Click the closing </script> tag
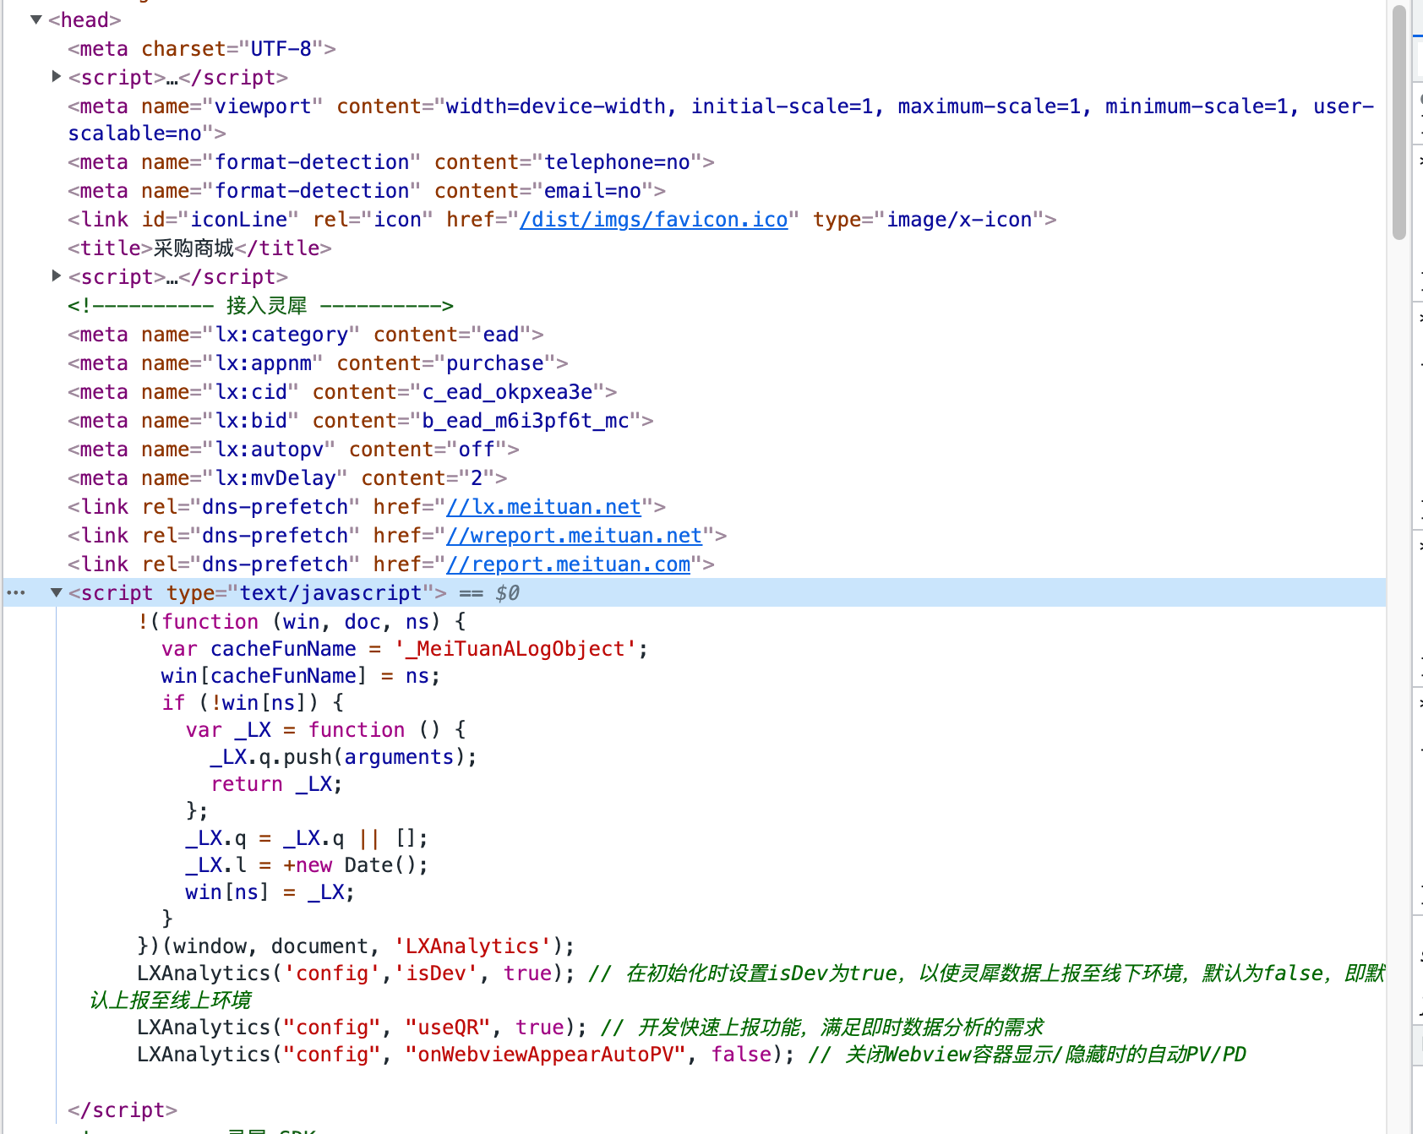This screenshot has width=1423, height=1134. click(123, 1110)
